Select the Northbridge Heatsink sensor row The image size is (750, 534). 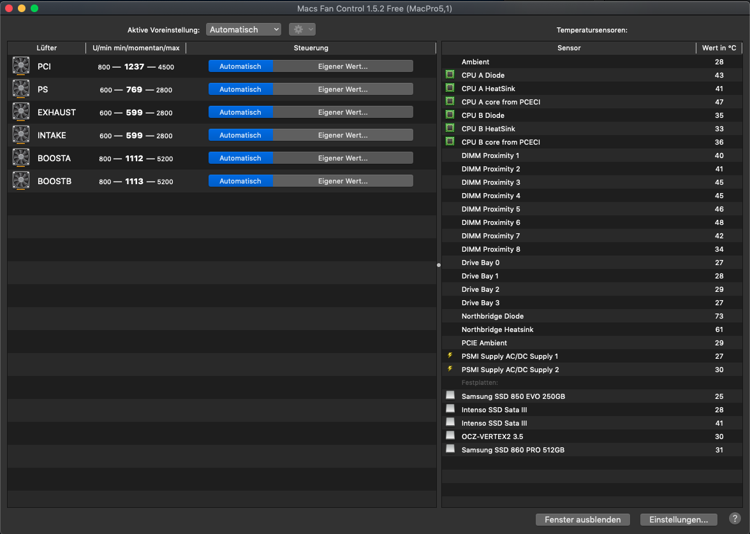click(x=592, y=329)
